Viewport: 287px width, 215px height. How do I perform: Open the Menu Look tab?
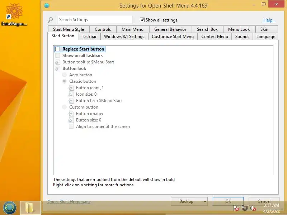point(239,29)
